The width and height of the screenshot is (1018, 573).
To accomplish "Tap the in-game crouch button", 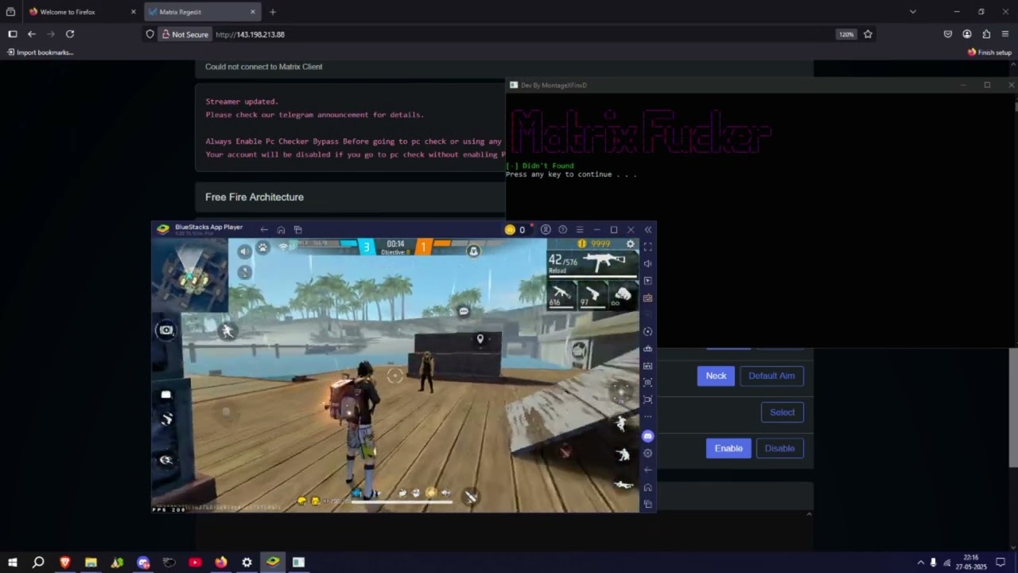I will tap(623, 454).
